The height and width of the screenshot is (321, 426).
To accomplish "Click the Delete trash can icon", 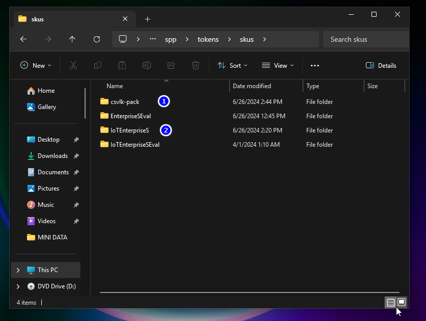I will [196, 65].
